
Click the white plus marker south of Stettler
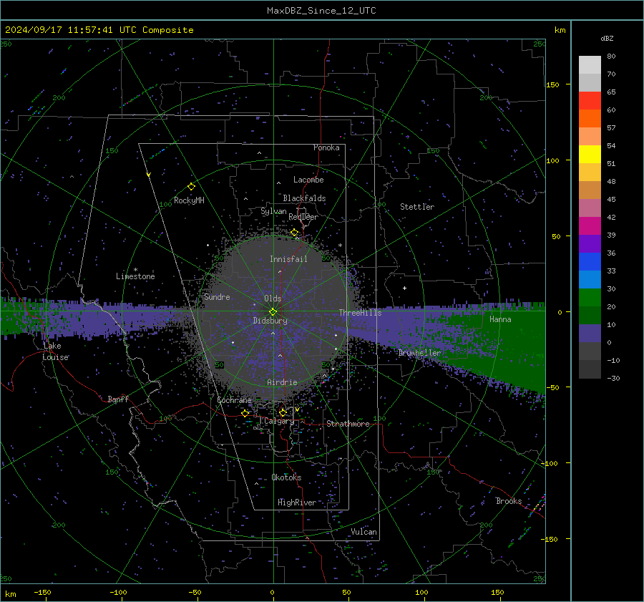coord(404,288)
